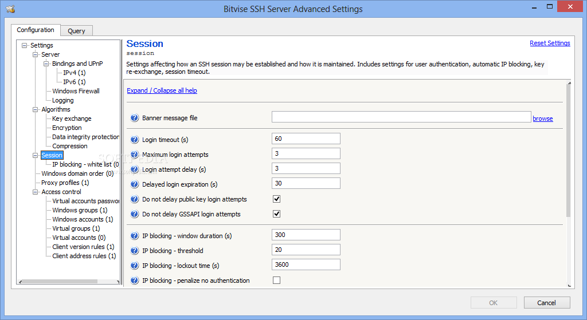Open help for Login attempt delay
Viewport: 587px width, 320px height.
click(x=134, y=169)
